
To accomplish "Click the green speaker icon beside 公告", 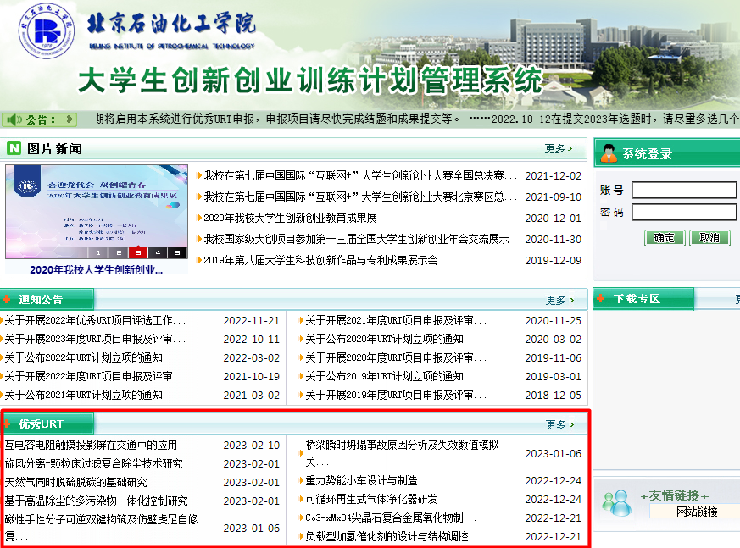I will [13, 119].
